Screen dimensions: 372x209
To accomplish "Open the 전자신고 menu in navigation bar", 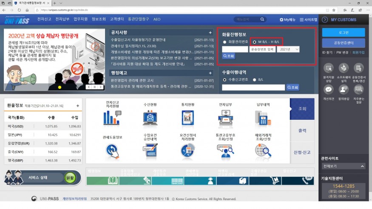I will tap(44, 19).
